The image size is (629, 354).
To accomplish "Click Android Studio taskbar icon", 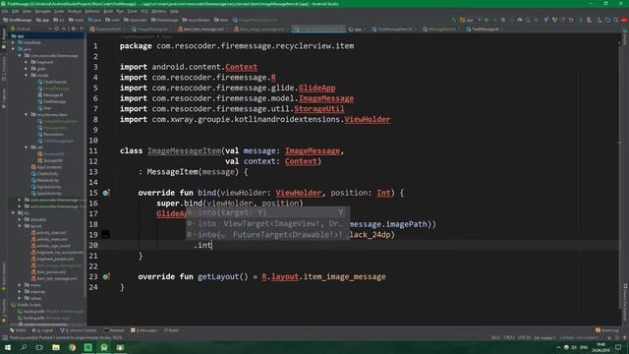I will 104,347.
